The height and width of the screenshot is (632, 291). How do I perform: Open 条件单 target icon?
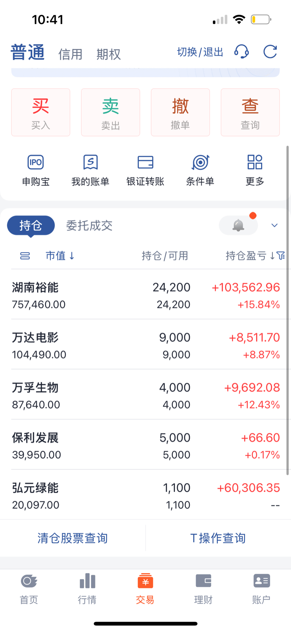[200, 162]
